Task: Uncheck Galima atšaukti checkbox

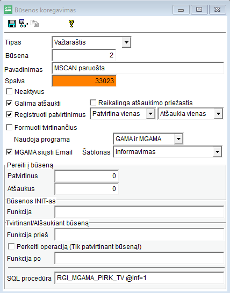Action: click(9, 103)
